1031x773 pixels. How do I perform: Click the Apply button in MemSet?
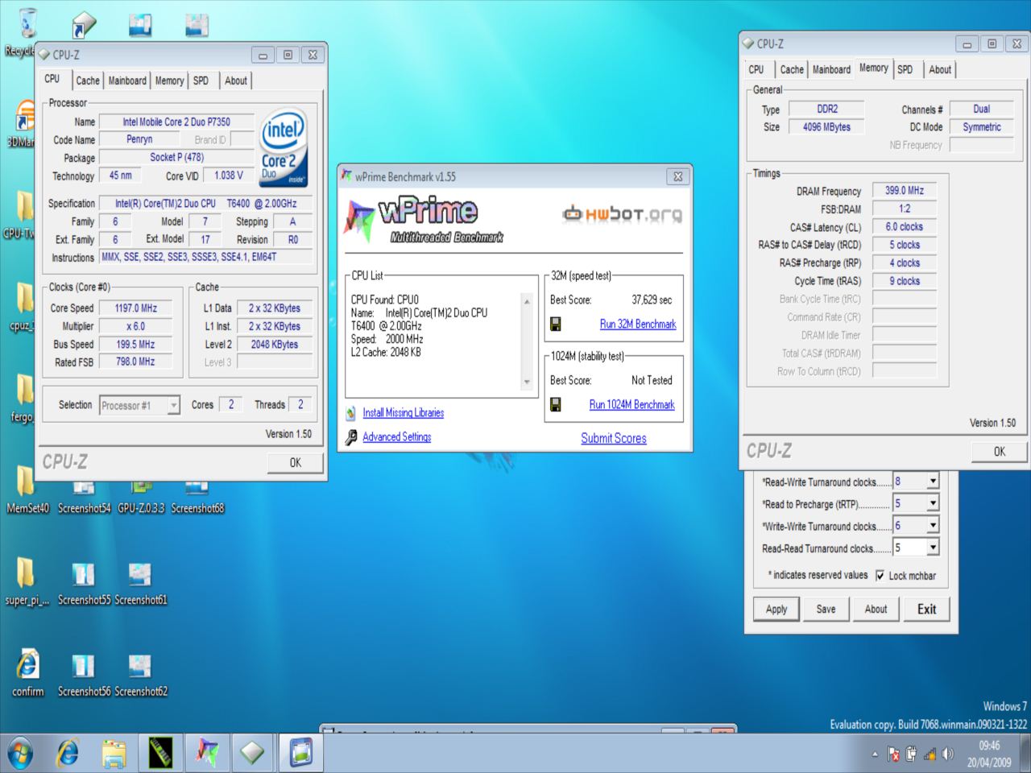point(776,610)
